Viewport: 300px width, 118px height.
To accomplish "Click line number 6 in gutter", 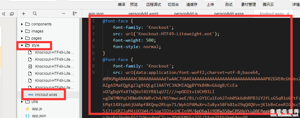I will point(93,53).
